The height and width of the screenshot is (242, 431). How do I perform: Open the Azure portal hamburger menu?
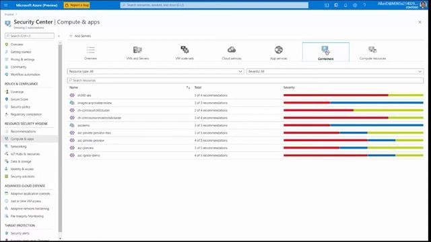[x=6, y=5]
